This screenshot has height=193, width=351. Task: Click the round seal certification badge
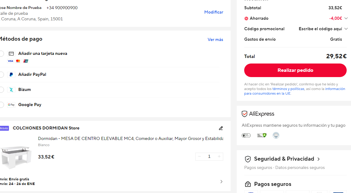coord(276,135)
